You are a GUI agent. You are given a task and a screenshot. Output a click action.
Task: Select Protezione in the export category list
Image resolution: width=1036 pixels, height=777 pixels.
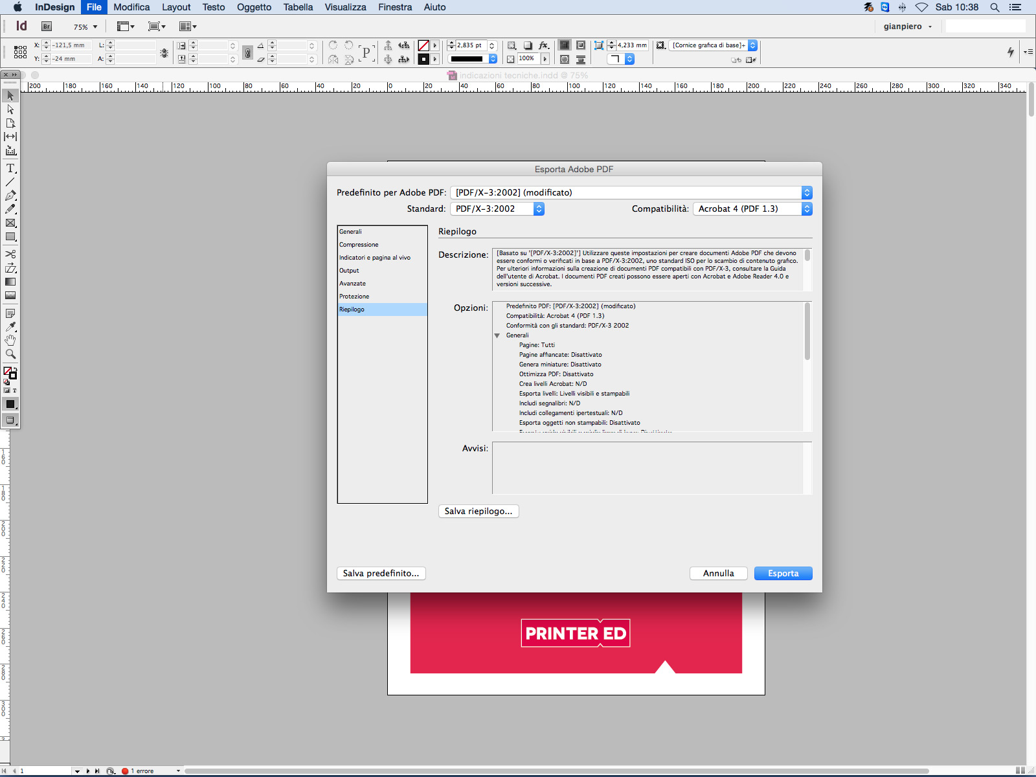382,297
